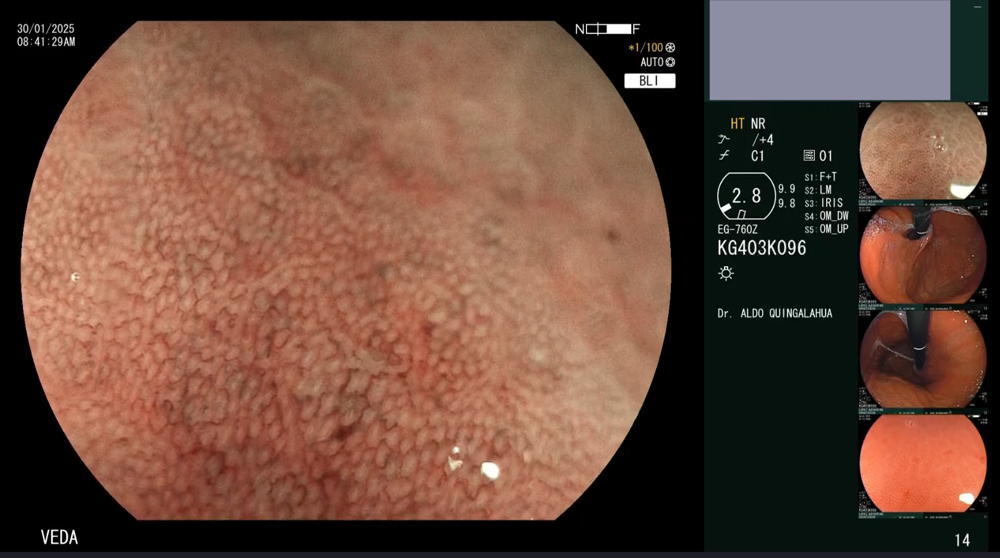Image resolution: width=1000 pixels, height=558 pixels.
Task: Toggle the HT indicator label
Action: click(737, 124)
